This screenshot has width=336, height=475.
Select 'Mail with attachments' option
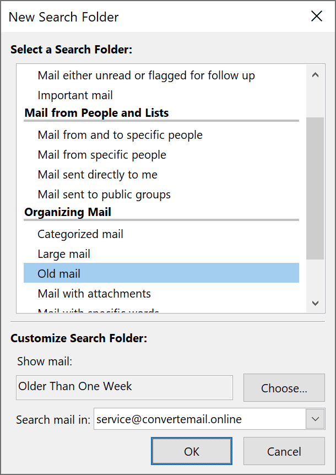(94, 294)
